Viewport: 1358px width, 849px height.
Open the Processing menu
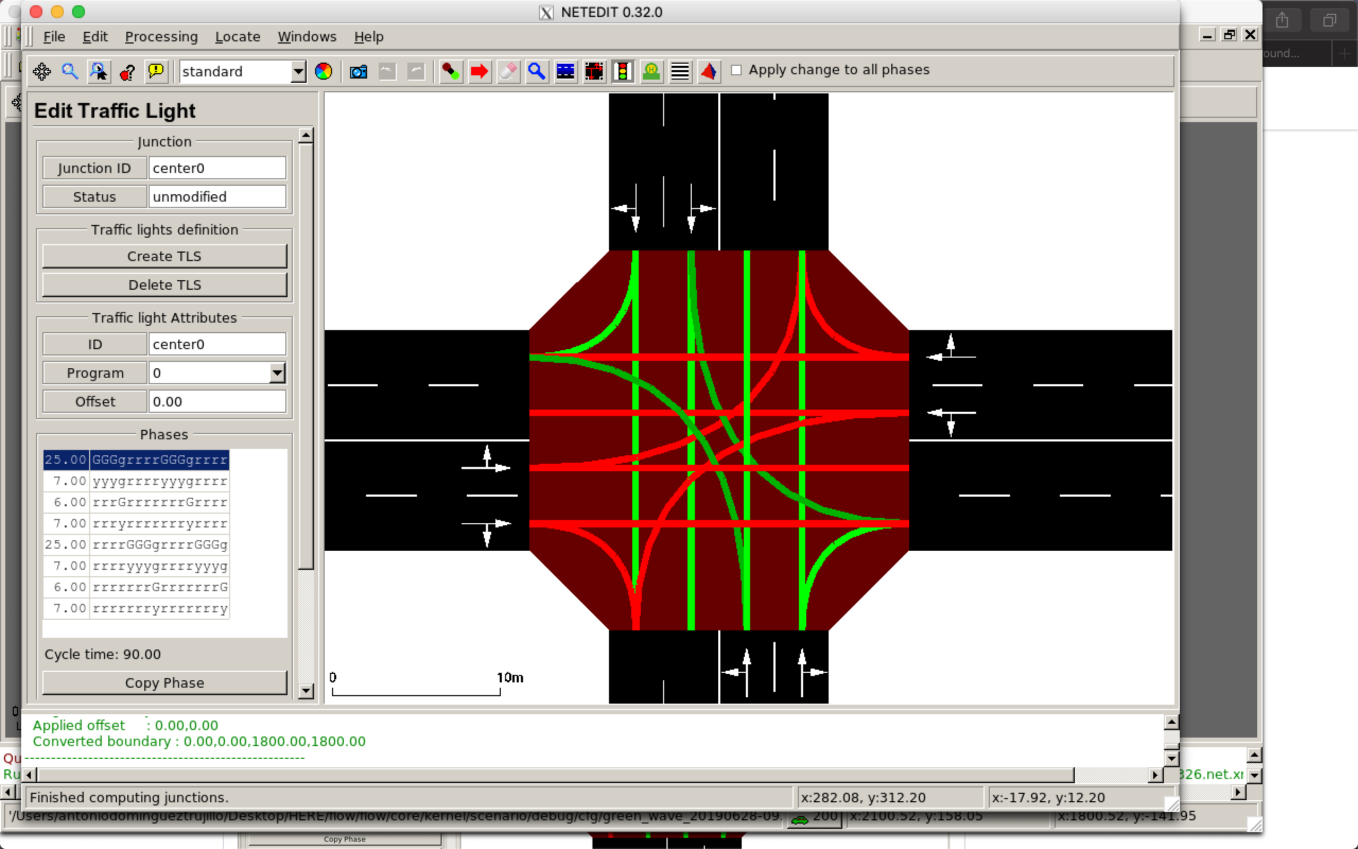162,37
